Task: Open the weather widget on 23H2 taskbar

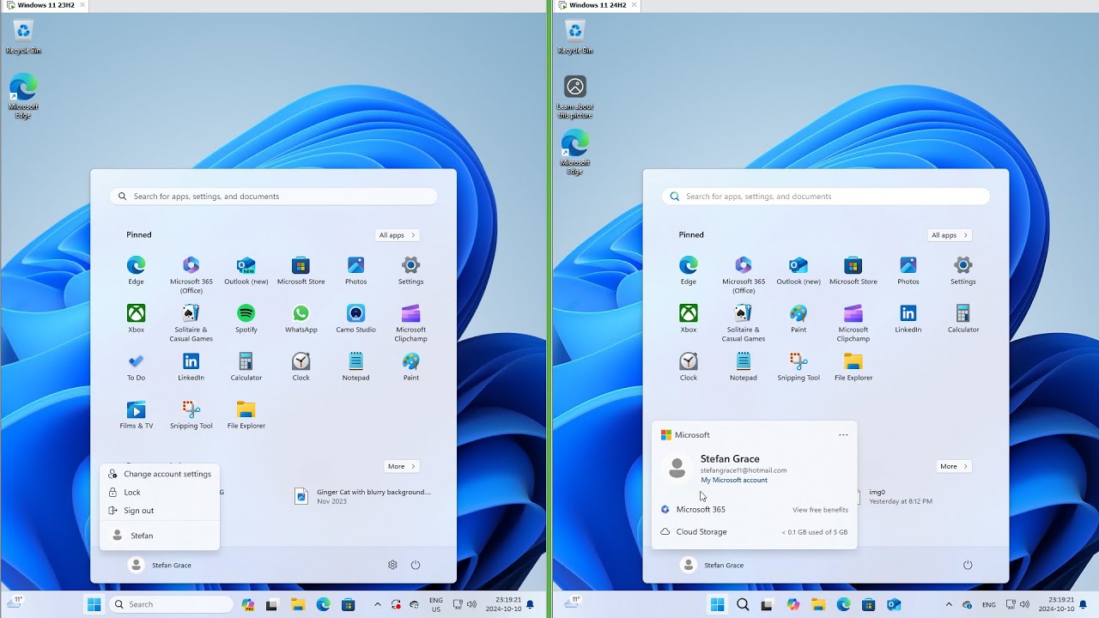Action: tap(14, 603)
